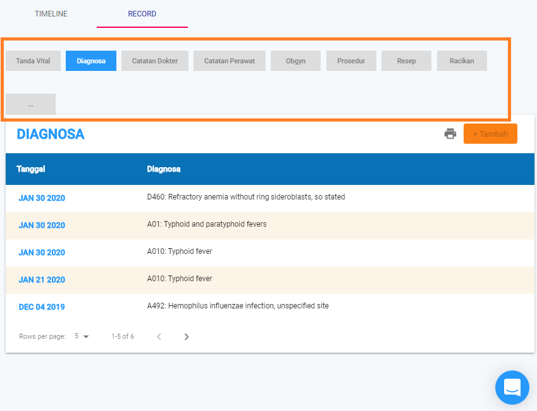Go to next page of results

(187, 337)
